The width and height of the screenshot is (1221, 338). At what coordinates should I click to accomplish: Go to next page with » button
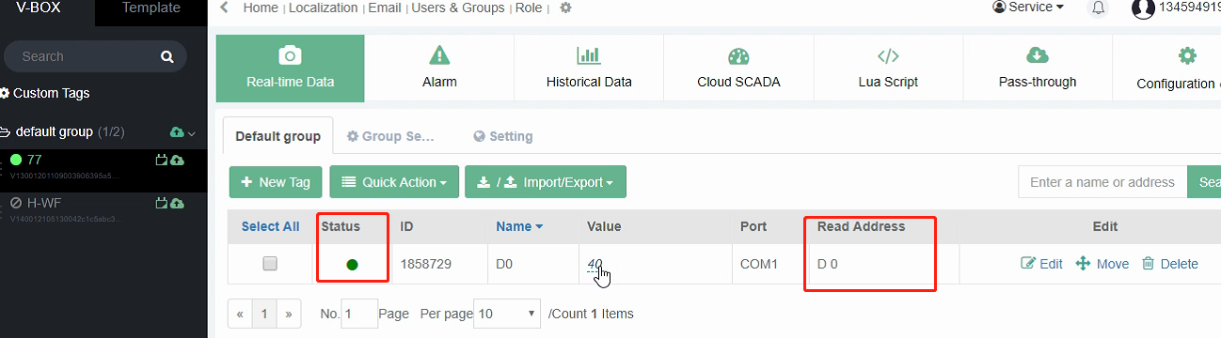pos(289,314)
